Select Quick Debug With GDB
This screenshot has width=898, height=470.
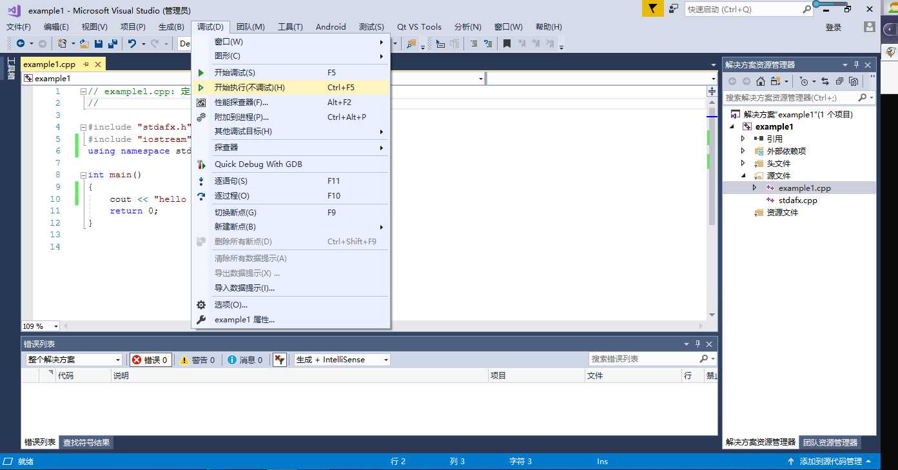(291, 164)
